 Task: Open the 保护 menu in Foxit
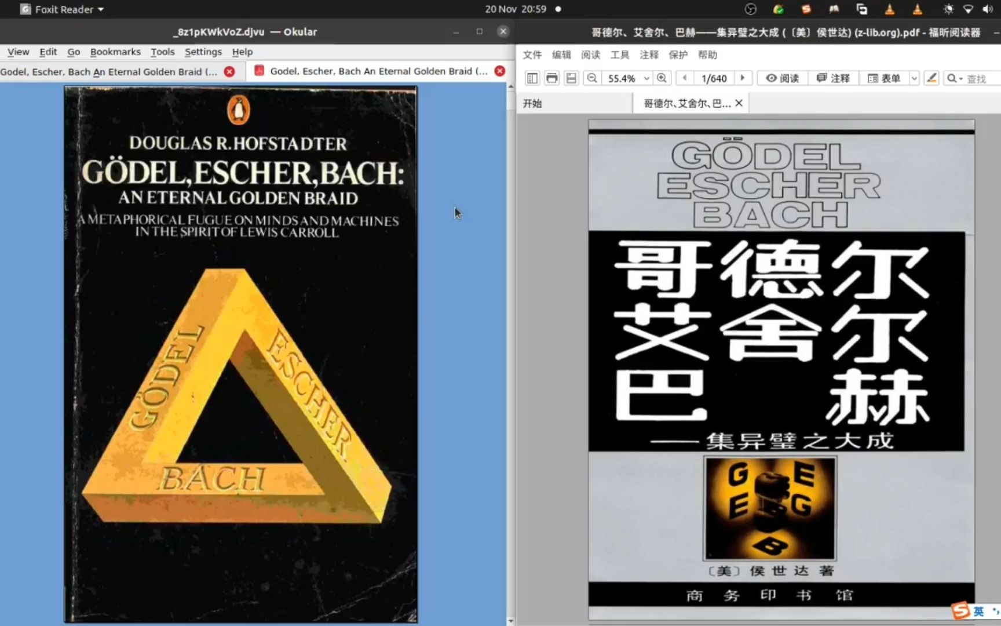pos(678,54)
